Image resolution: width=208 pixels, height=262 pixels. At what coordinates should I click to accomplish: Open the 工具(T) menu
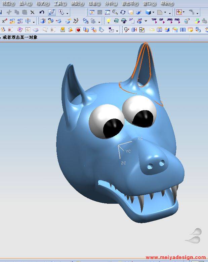60,3
